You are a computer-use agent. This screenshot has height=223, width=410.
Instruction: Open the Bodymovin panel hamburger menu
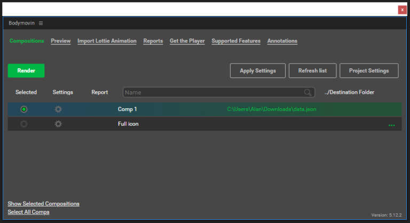pyautogui.click(x=41, y=23)
